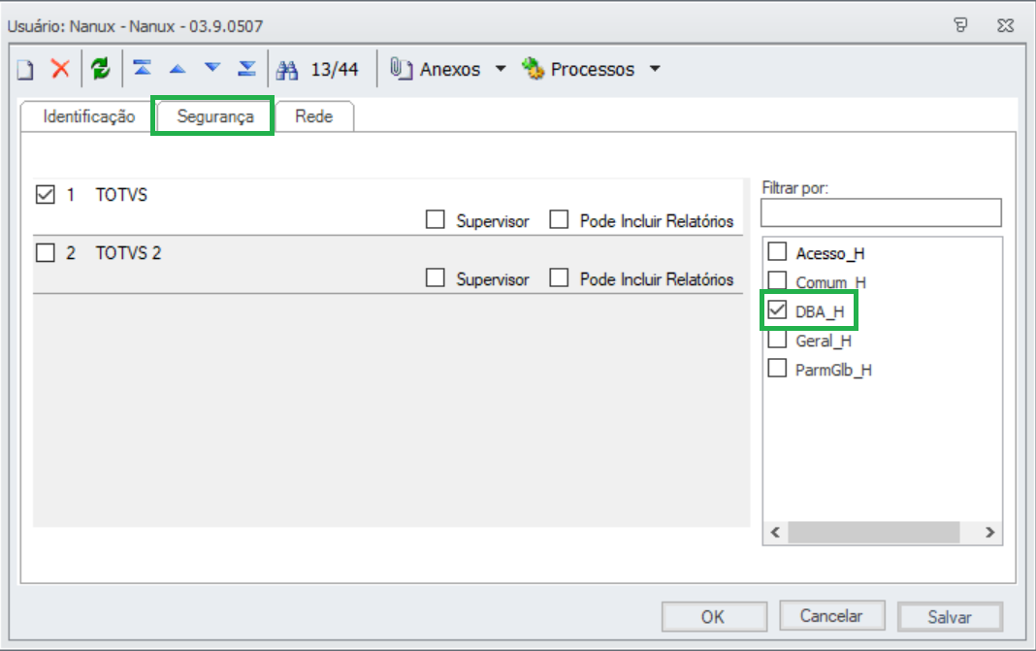Select the Segurança tab
The height and width of the screenshot is (651, 1036).
point(214,116)
